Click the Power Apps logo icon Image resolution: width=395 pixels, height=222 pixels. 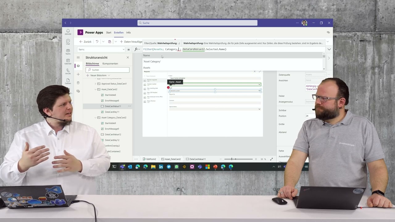pos(80,32)
